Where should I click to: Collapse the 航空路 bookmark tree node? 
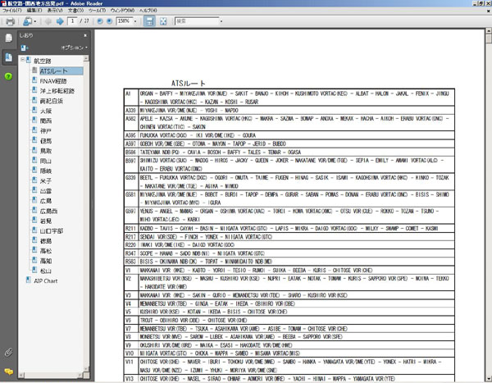tap(22, 59)
